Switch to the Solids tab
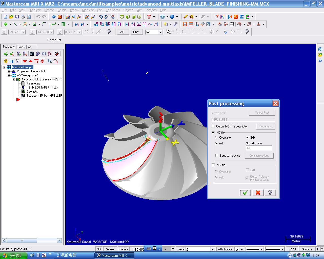This screenshot has width=324, height=259. 21,47
